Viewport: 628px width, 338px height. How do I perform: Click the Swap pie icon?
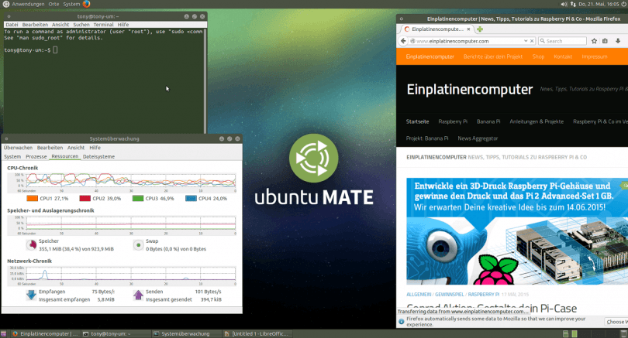tap(138, 244)
